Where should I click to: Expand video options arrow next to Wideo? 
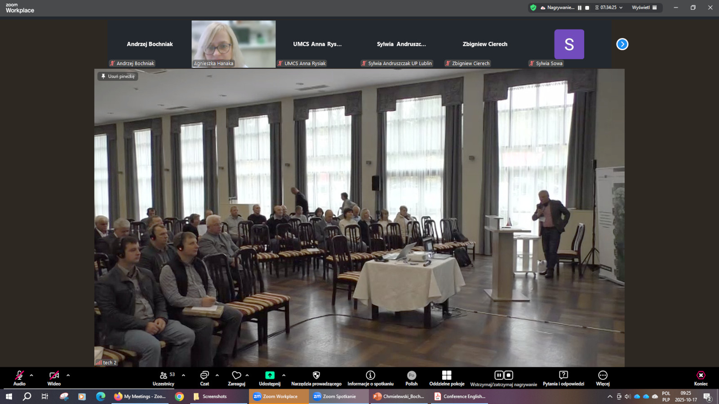click(68, 375)
